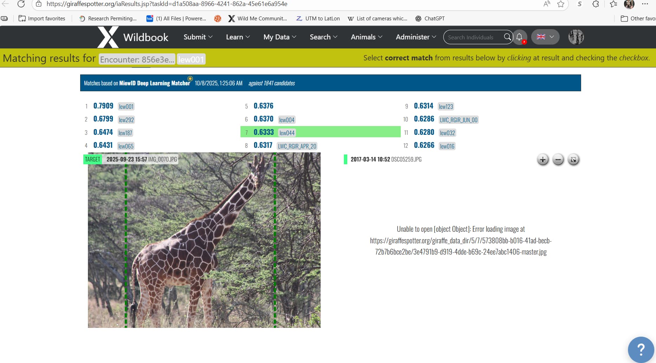Open the Animals menu
656x363 pixels.
pyautogui.click(x=366, y=37)
